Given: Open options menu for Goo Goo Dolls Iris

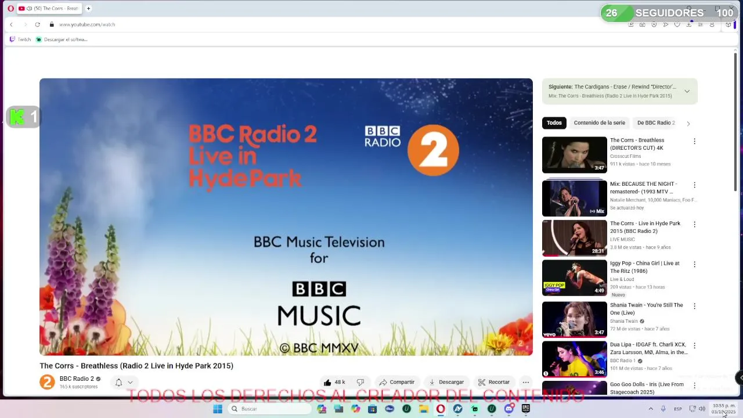Looking at the screenshot, I should coord(694,385).
